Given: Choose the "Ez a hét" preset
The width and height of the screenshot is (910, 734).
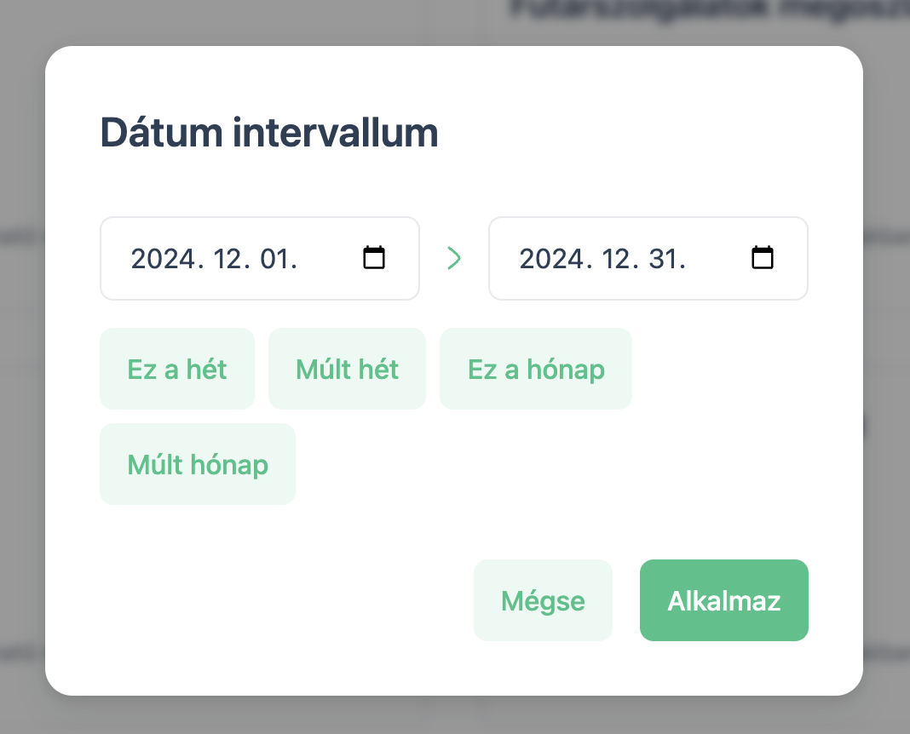Looking at the screenshot, I should (x=177, y=369).
